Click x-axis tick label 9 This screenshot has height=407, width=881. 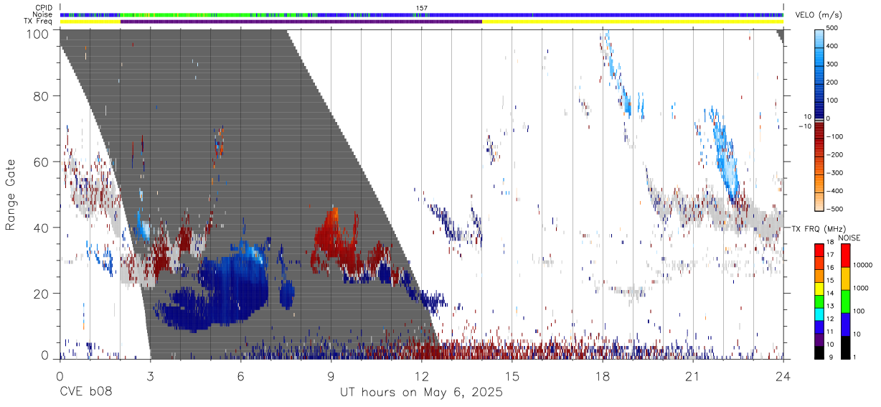pos(331,376)
